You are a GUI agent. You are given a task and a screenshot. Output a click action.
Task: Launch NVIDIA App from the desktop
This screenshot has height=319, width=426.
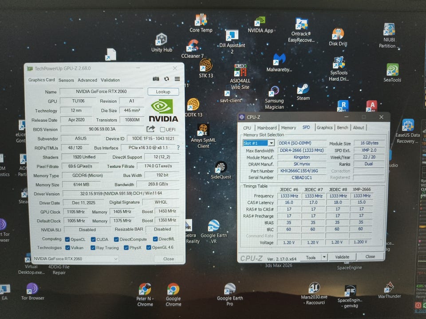click(x=260, y=25)
